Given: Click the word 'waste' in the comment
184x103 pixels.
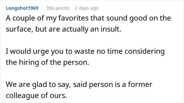Looking at the screenshot, I should [84, 52].
